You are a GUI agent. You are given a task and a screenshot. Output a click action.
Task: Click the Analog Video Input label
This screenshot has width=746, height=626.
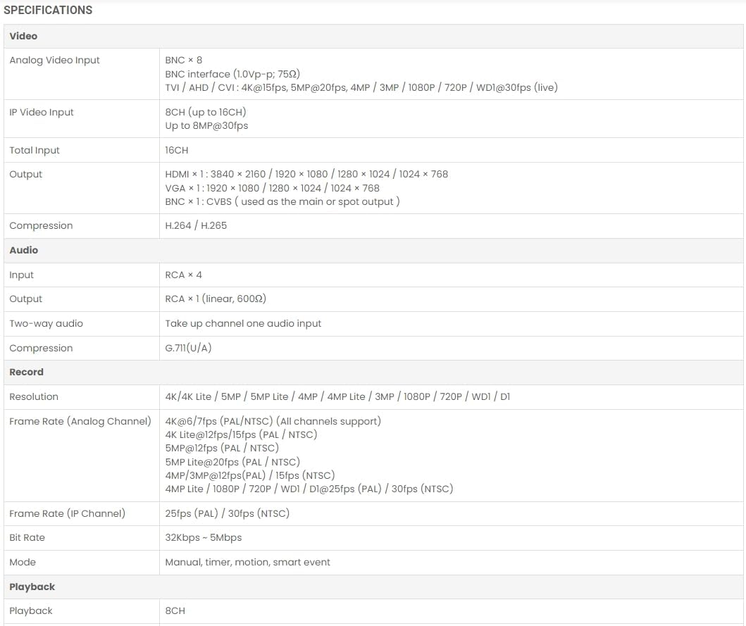(54, 61)
